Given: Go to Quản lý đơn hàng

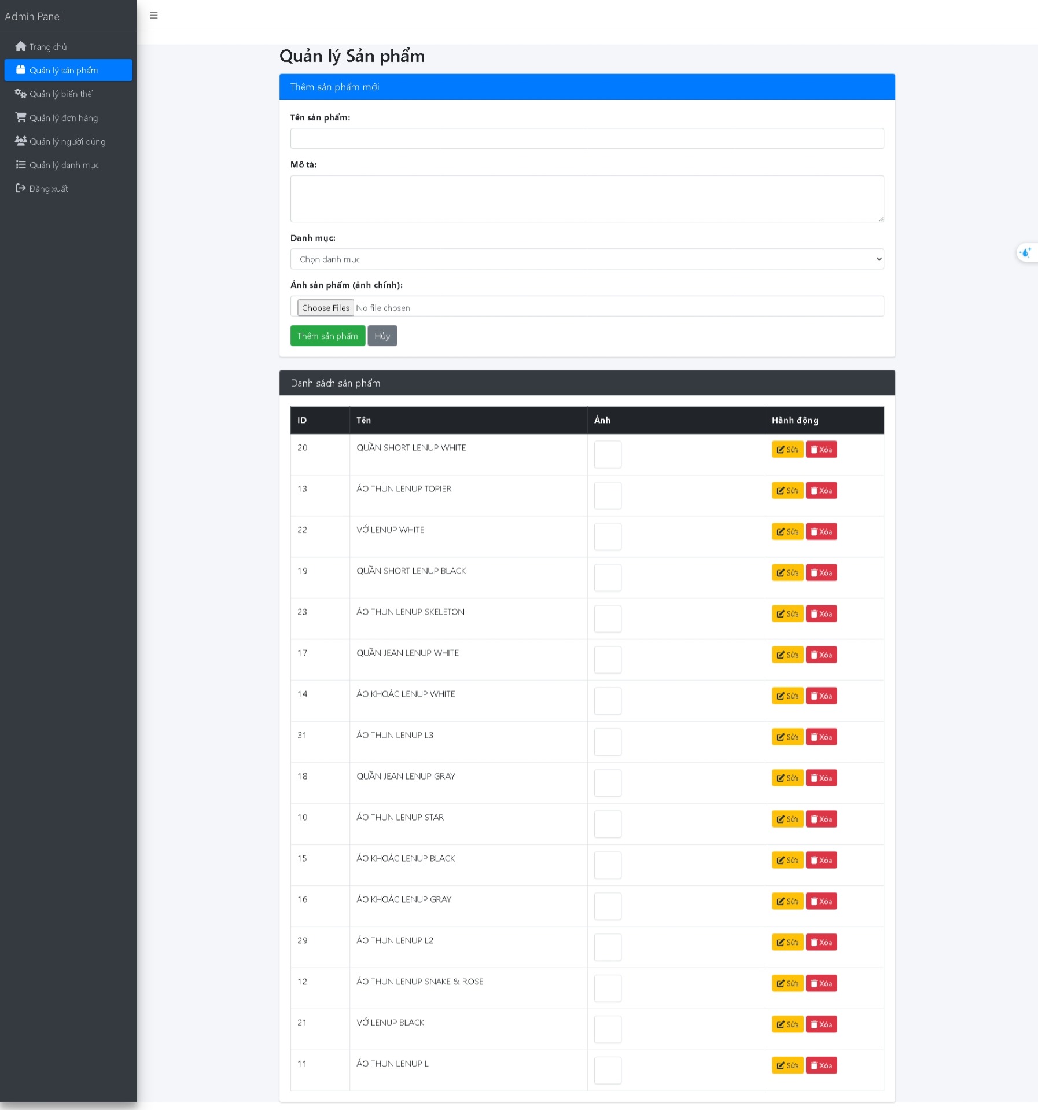Looking at the screenshot, I should point(68,117).
